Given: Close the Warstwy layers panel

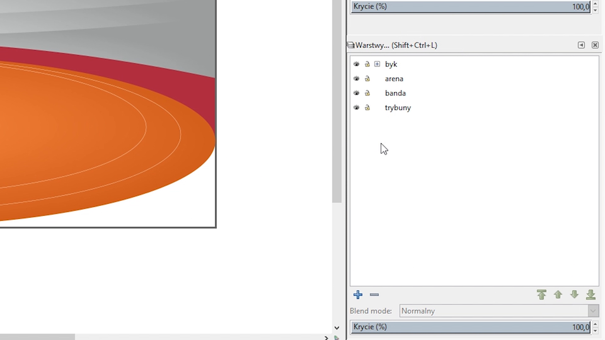Looking at the screenshot, I should pyautogui.click(x=595, y=45).
